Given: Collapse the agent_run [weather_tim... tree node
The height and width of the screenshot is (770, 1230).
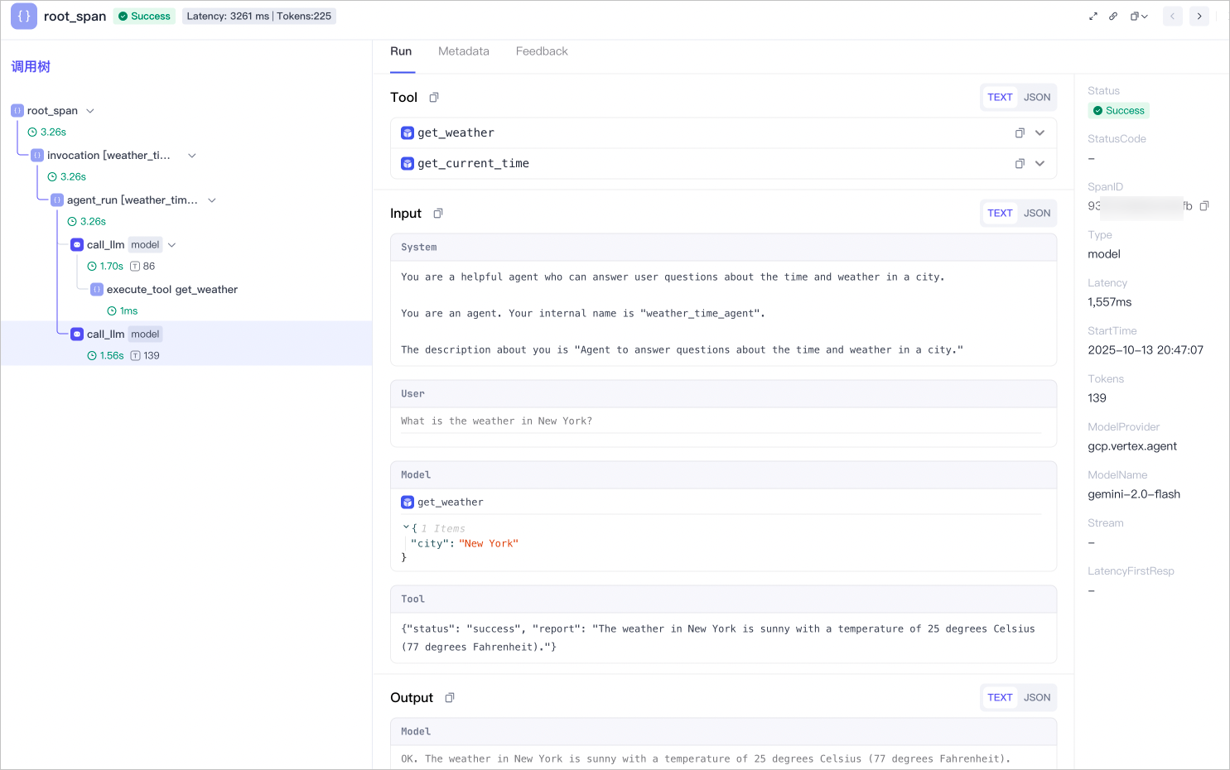Looking at the screenshot, I should 212,200.
